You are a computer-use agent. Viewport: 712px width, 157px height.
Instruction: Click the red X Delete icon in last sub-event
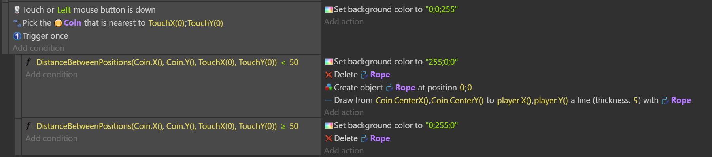click(329, 138)
